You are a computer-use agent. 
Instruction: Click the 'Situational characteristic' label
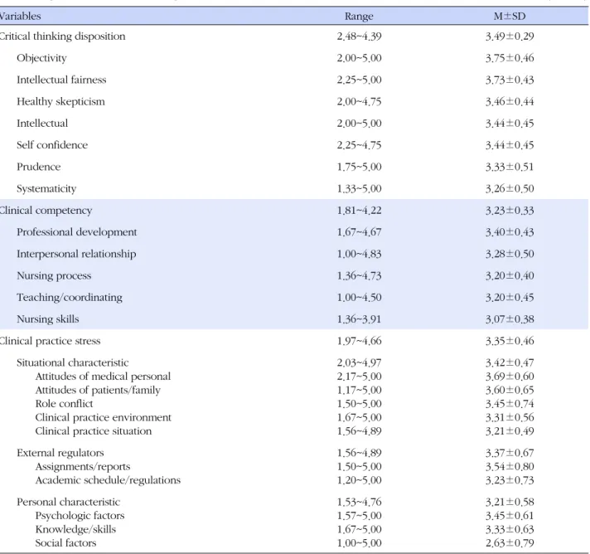[73, 362]
